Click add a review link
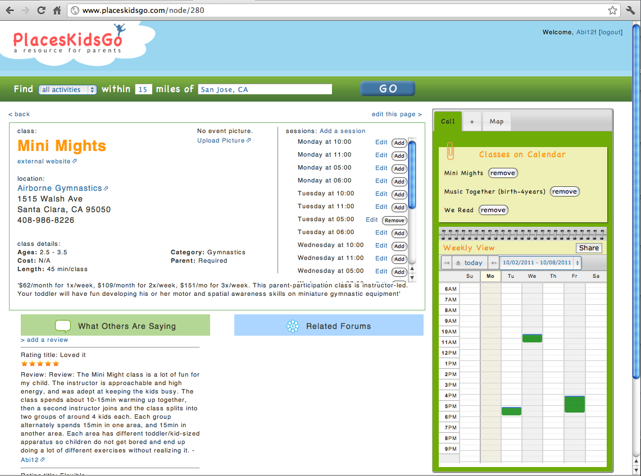641x476 pixels. tap(44, 340)
